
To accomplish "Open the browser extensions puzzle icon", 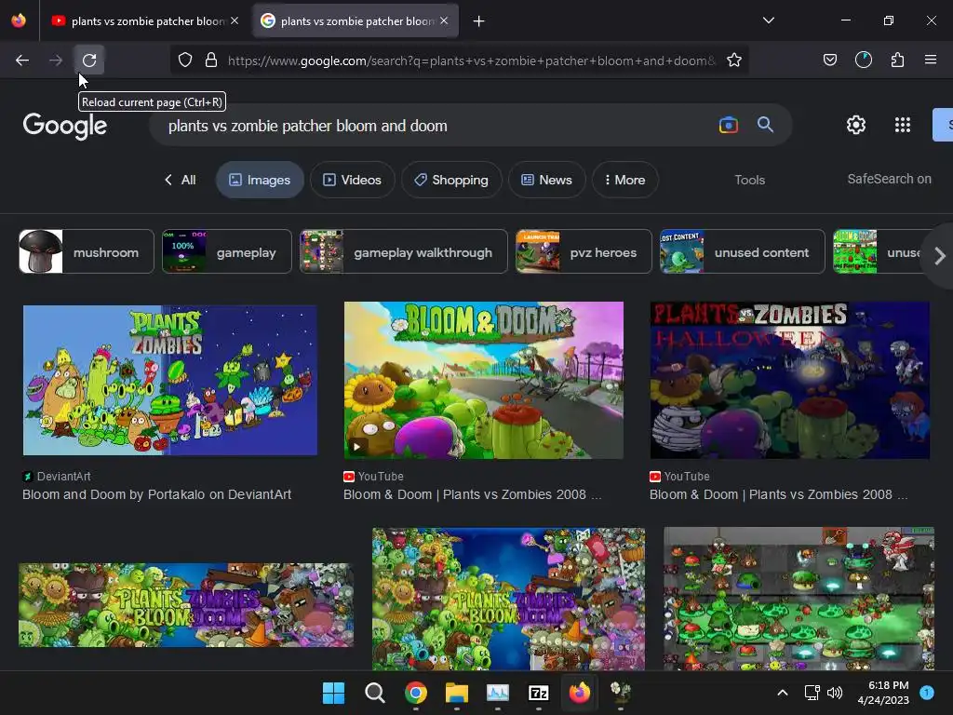I will [x=898, y=60].
